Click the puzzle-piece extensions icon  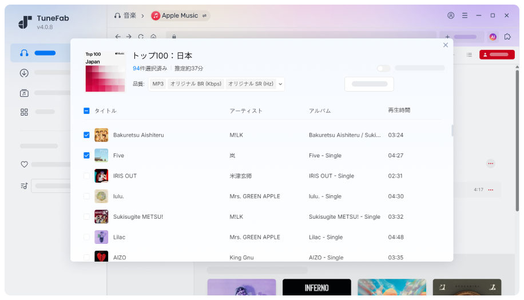(507, 37)
